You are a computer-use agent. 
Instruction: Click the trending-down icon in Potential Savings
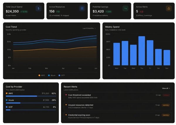[125, 9]
